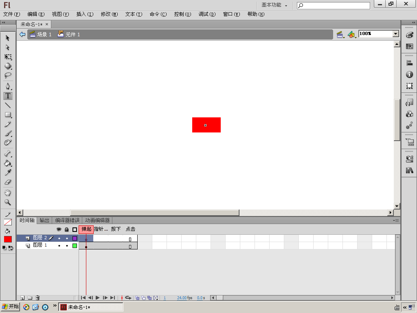Viewport: 417px width, 313px height.
Task: Select the 3D Rotation tool
Action: click(x=8, y=66)
